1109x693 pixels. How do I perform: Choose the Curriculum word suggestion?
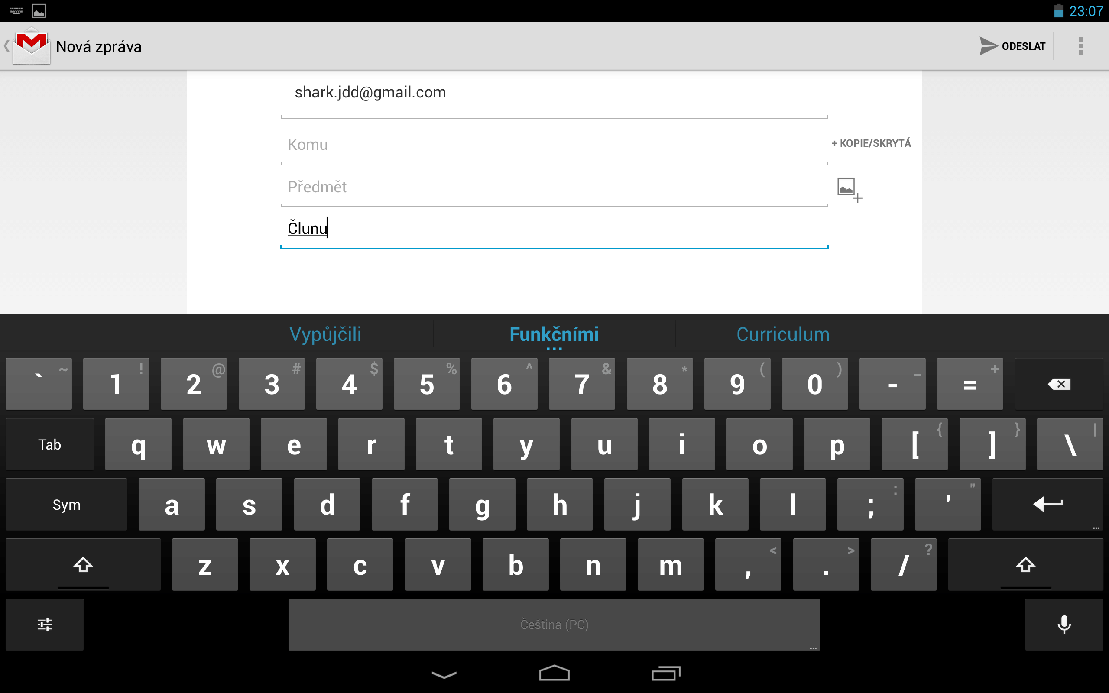pos(783,334)
